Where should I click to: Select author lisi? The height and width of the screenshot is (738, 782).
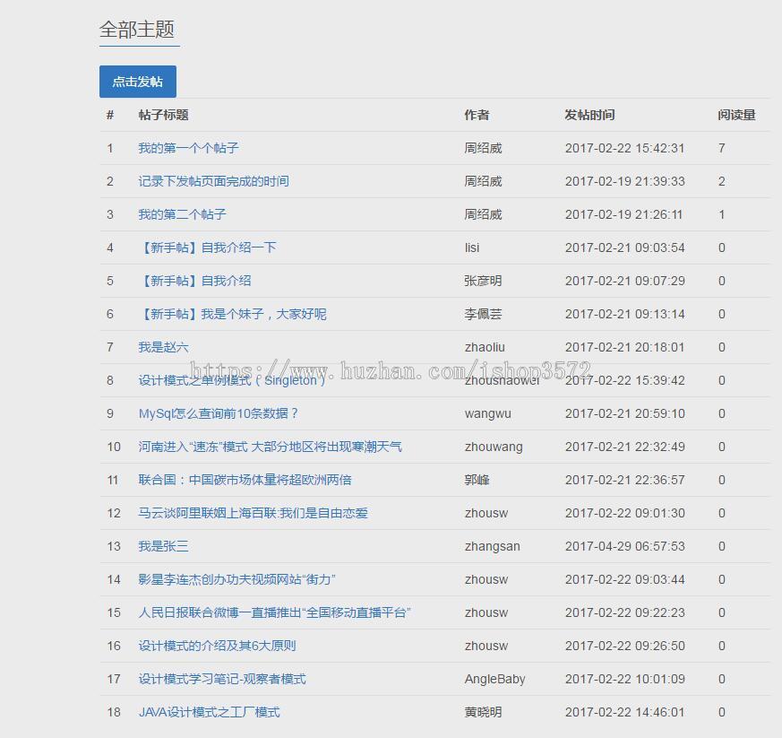(x=472, y=247)
